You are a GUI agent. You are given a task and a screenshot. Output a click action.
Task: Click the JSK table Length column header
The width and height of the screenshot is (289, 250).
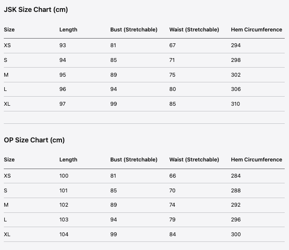pyautogui.click(x=68, y=30)
